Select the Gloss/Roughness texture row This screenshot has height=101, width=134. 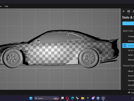[128, 85]
